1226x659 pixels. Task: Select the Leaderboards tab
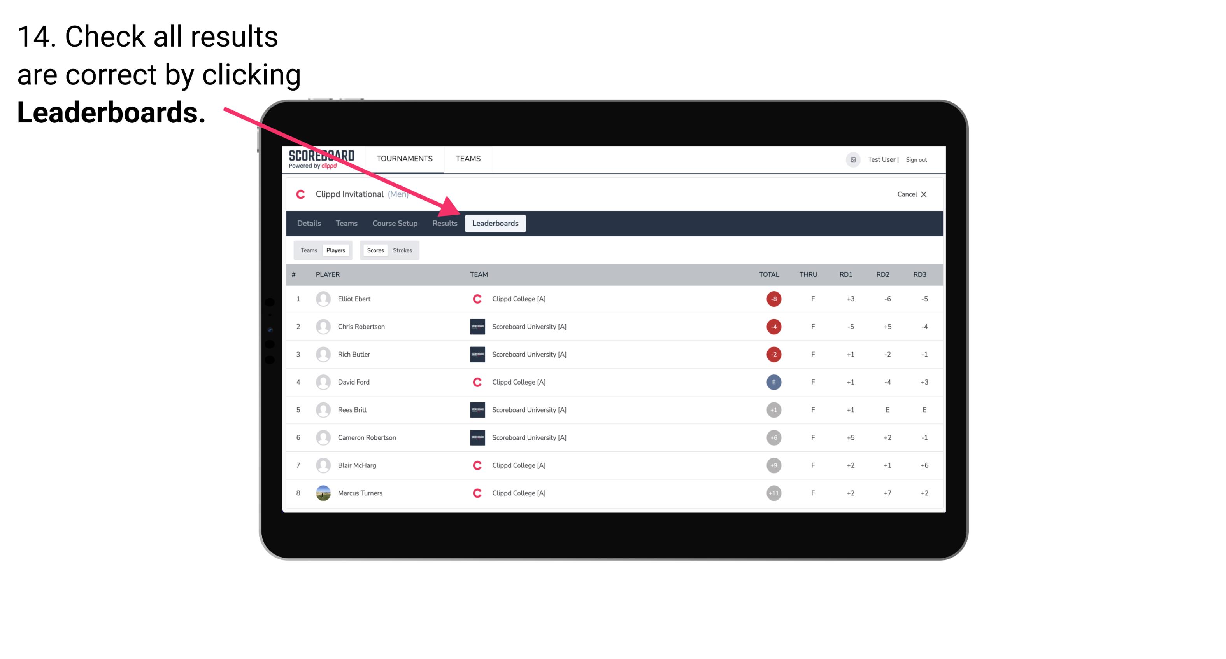click(496, 224)
